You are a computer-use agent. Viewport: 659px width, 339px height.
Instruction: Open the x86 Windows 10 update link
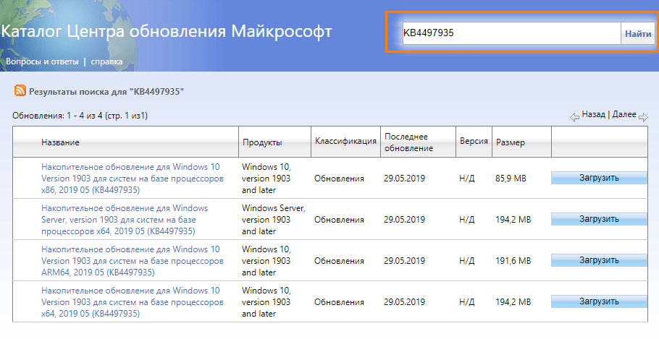[x=133, y=179]
